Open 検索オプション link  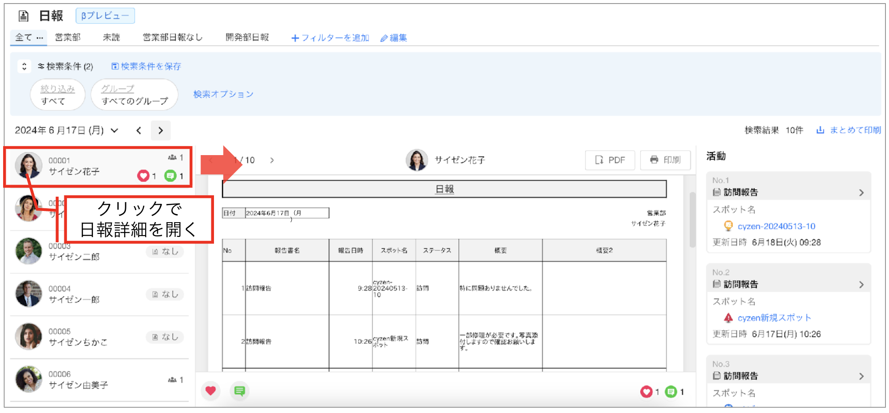[223, 94]
